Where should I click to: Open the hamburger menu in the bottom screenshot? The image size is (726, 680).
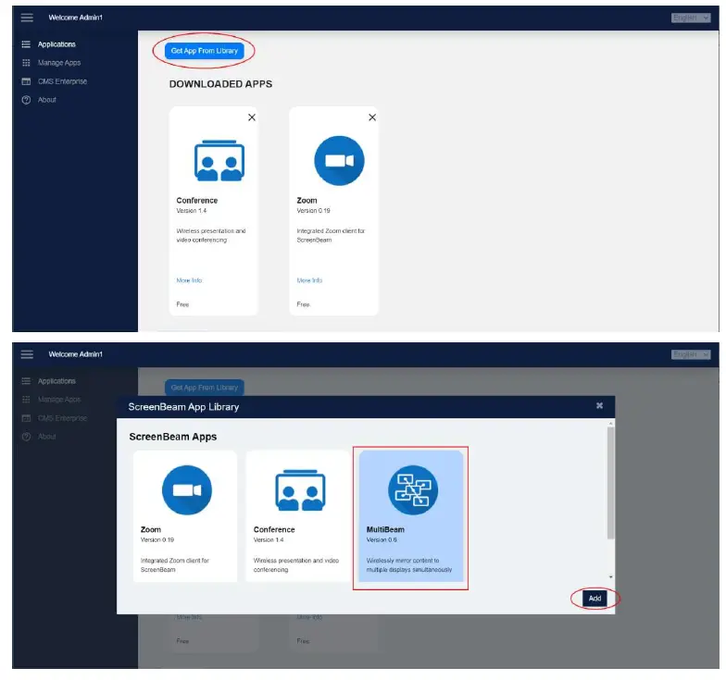27,354
